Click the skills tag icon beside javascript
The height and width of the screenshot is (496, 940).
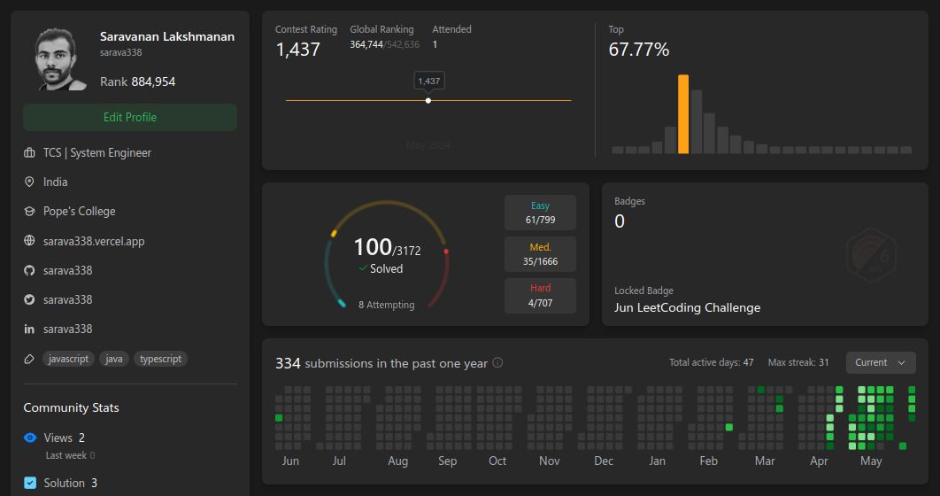point(29,359)
